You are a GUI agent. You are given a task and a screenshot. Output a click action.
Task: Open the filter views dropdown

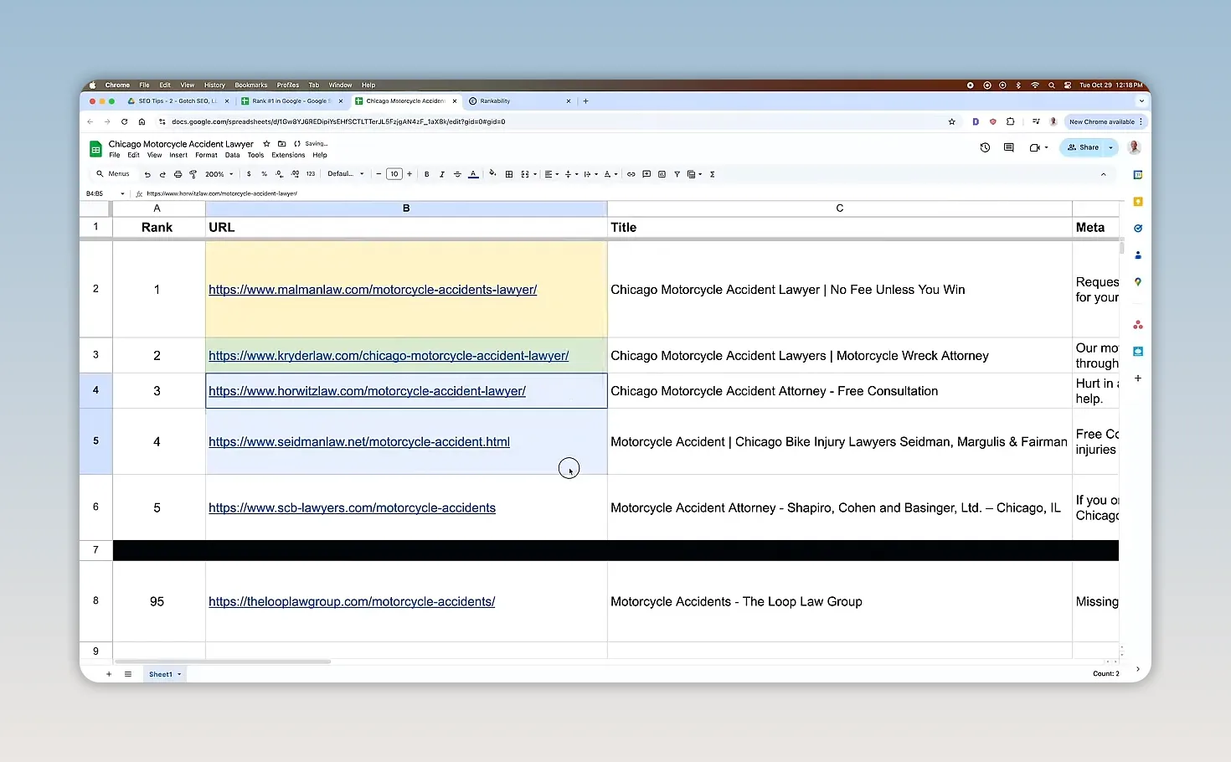tap(694, 174)
